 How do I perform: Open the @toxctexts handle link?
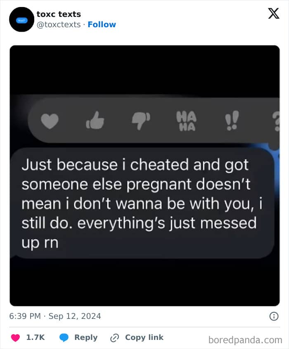click(59, 24)
